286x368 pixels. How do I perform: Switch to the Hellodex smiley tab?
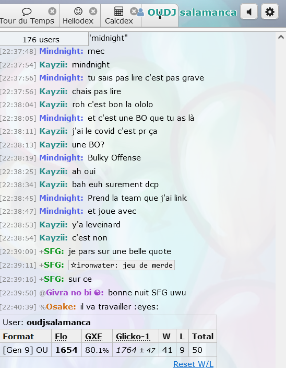(78, 16)
